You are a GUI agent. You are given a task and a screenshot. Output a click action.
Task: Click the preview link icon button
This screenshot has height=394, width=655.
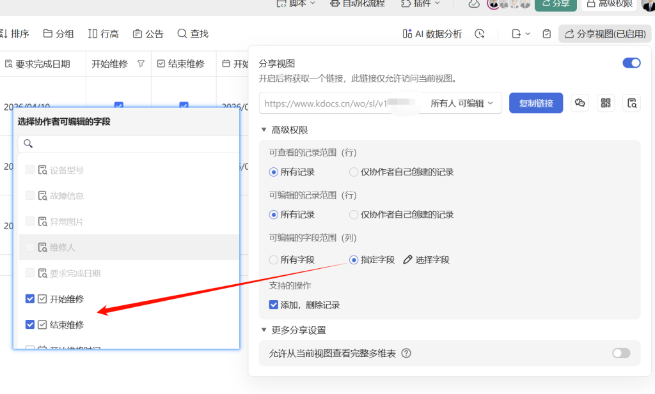point(631,103)
